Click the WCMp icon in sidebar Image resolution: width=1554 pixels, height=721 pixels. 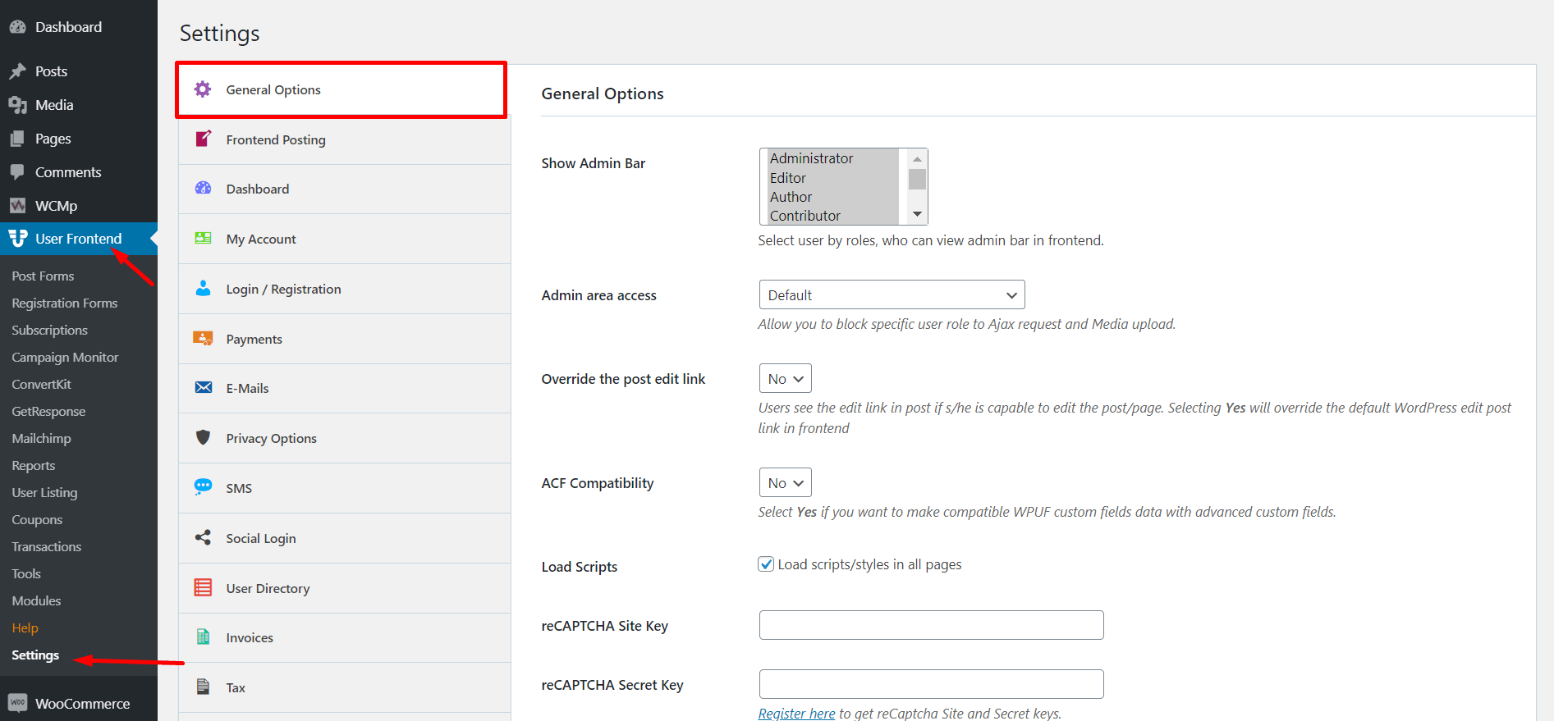point(17,206)
